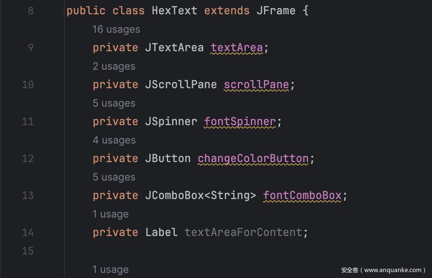This screenshot has width=432, height=278.
Task: Place cursor on the textArea field
Action: click(x=237, y=47)
